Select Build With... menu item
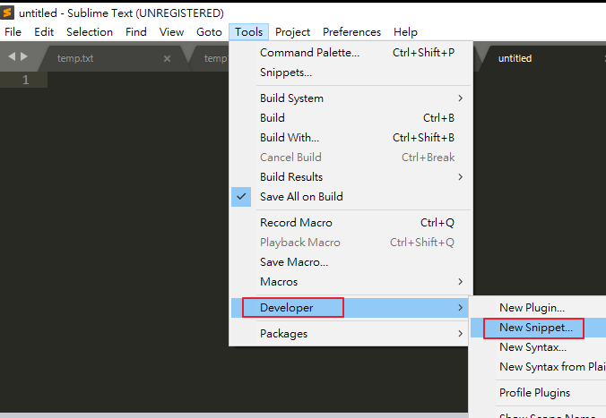Image resolution: width=606 pixels, height=418 pixels. (x=351, y=138)
